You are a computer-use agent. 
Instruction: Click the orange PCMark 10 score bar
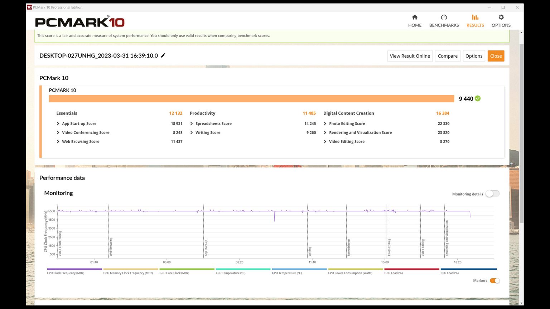click(251, 99)
